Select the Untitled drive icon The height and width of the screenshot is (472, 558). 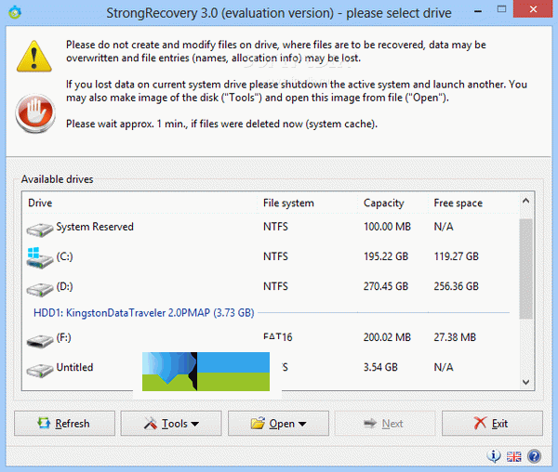pyautogui.click(x=40, y=371)
